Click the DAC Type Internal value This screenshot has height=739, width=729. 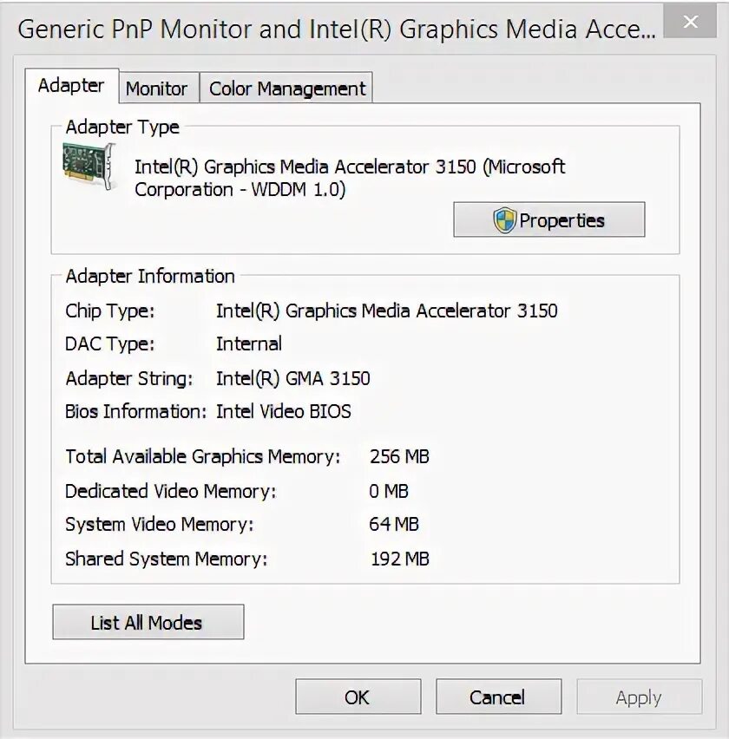249,344
